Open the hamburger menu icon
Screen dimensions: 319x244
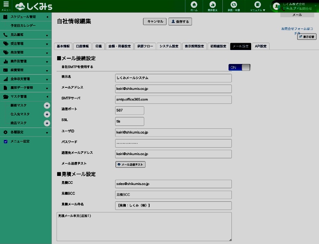(x=6, y=4)
